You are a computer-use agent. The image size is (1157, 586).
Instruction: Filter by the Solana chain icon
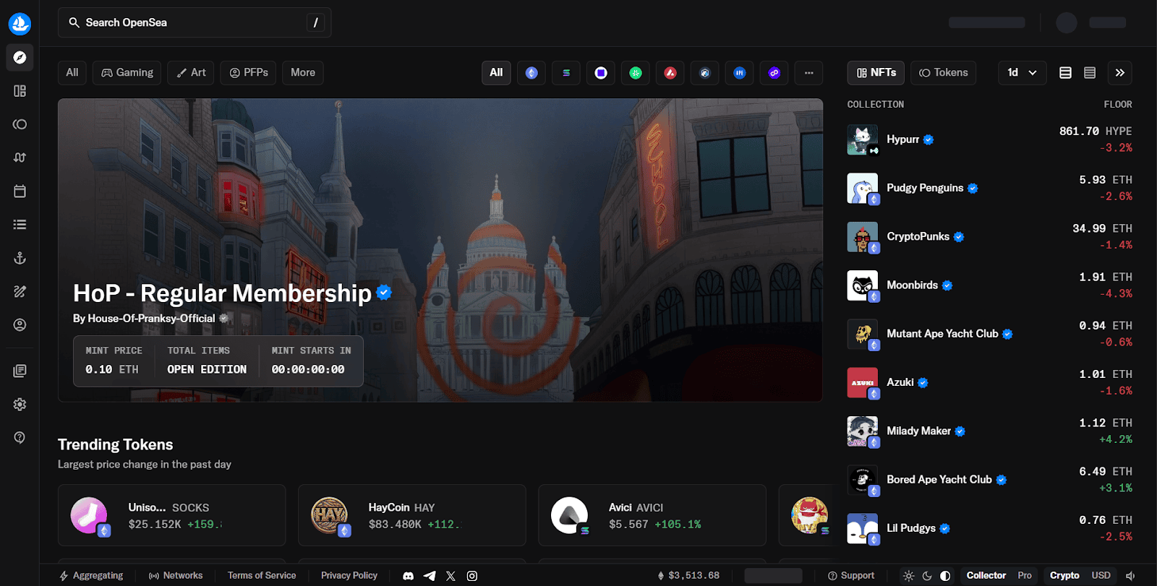click(x=566, y=73)
